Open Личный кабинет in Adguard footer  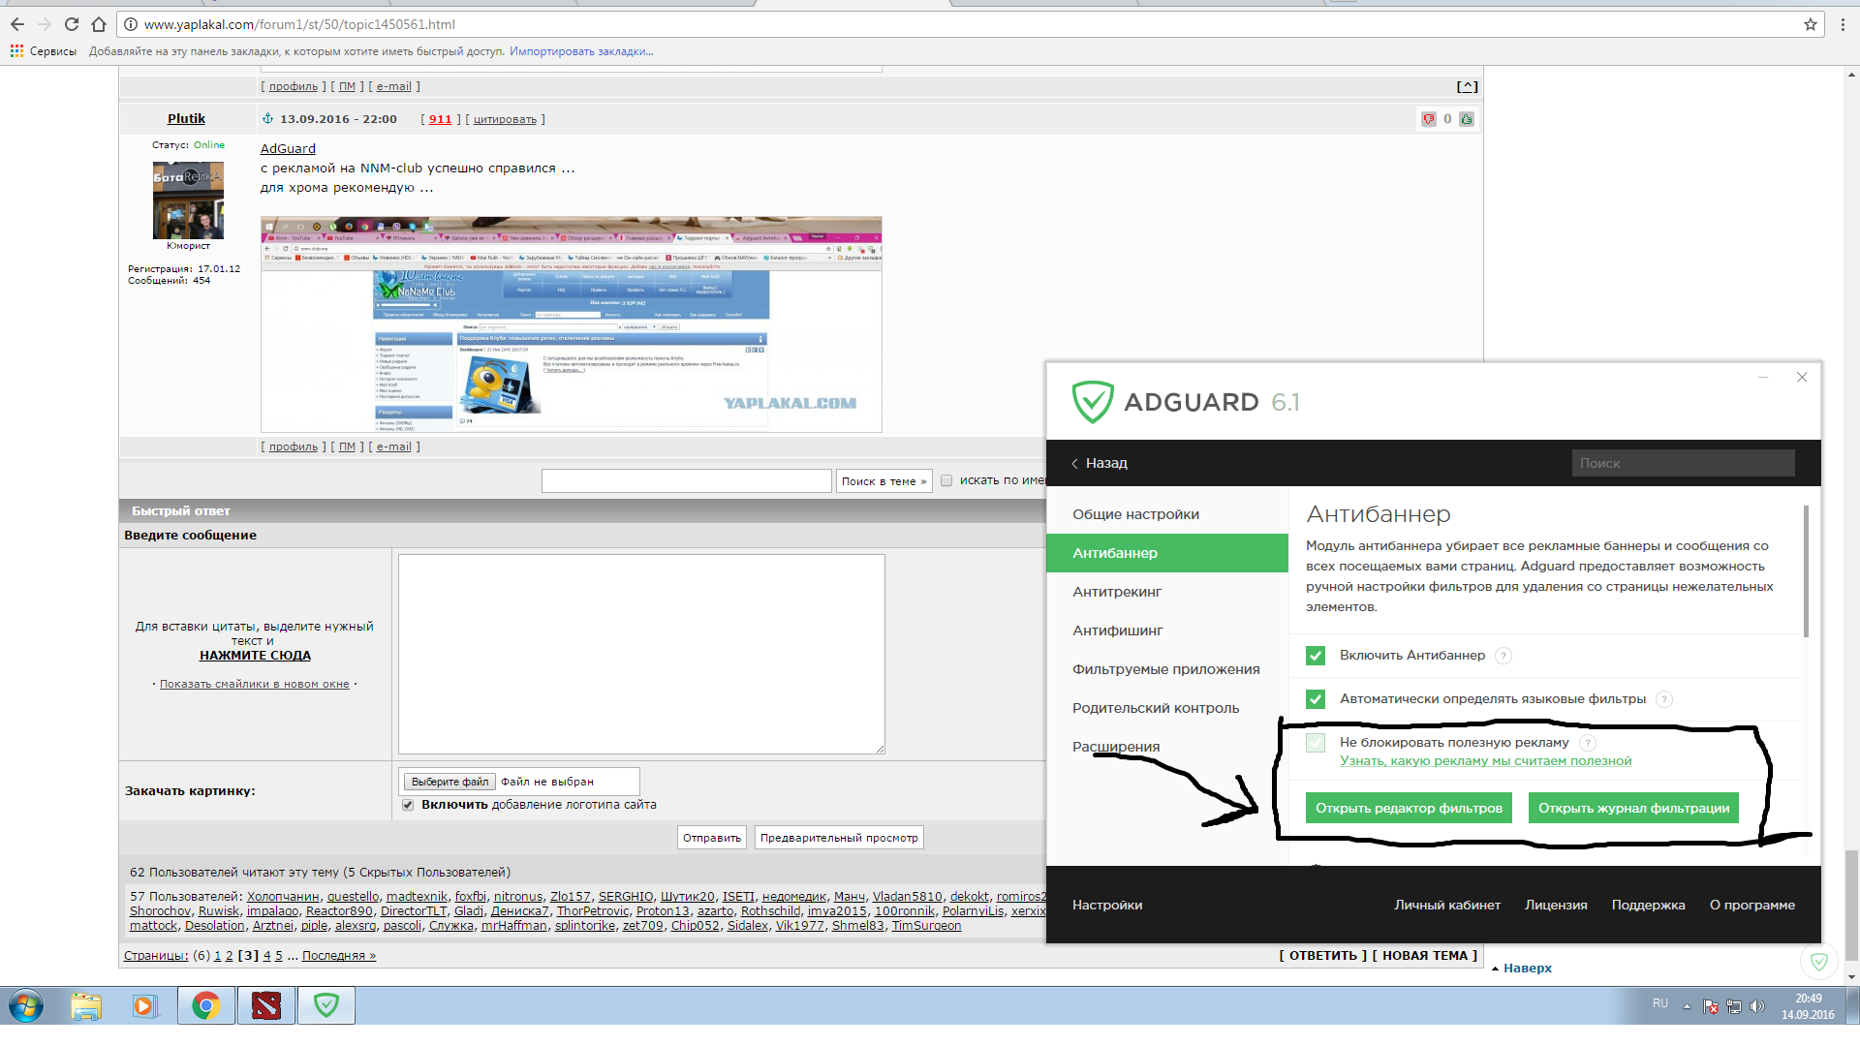(1447, 906)
